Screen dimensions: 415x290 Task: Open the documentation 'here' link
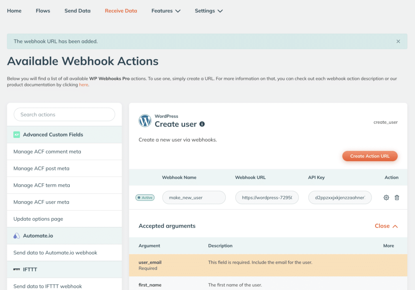coord(83,85)
